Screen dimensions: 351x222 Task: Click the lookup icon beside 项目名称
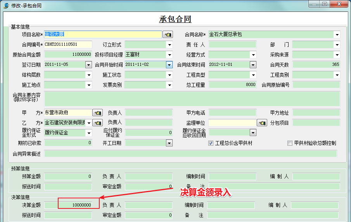pos(168,34)
